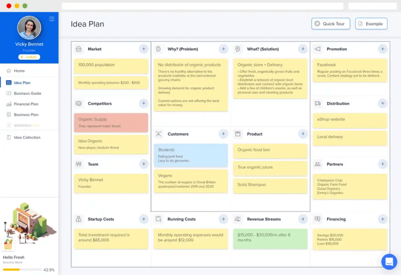
Task: Click the plus icon by Startup Costs
Action: pyautogui.click(x=144, y=219)
